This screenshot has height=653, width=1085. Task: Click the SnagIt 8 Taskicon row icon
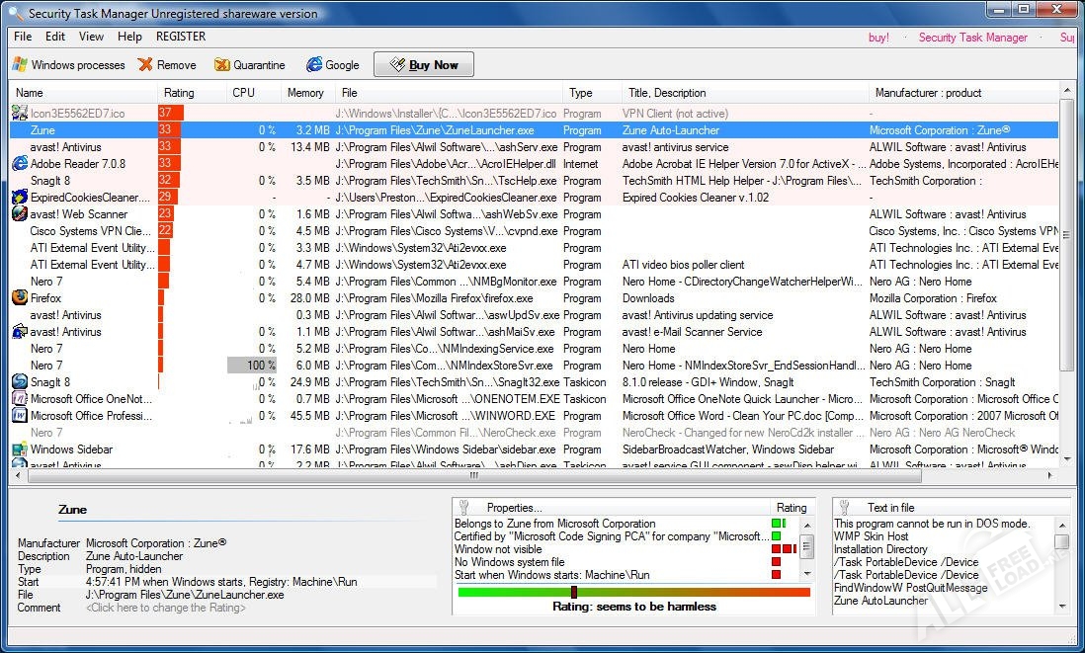(x=19, y=382)
